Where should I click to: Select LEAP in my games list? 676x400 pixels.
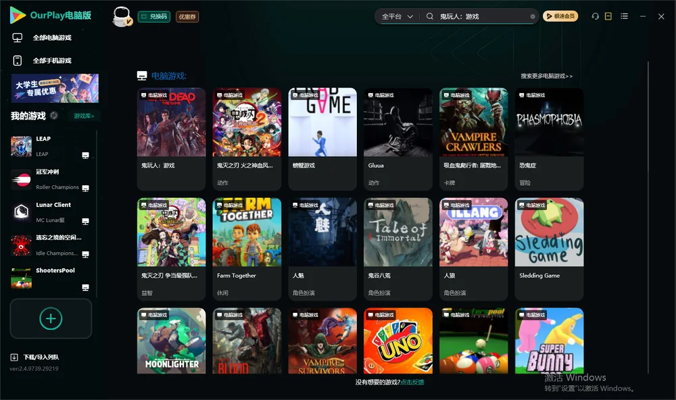click(x=51, y=147)
